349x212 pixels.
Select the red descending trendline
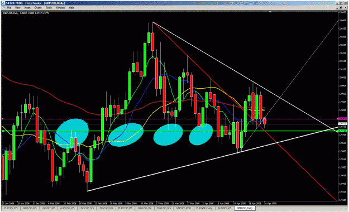(245, 112)
